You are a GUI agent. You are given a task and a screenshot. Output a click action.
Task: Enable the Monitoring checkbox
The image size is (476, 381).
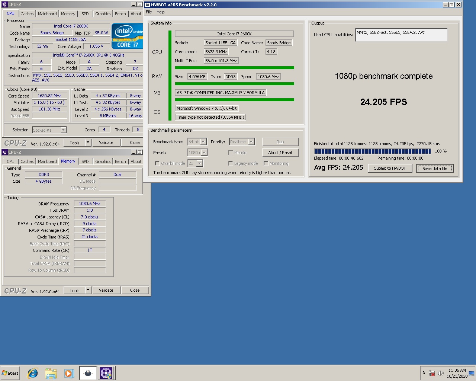coord(266,163)
